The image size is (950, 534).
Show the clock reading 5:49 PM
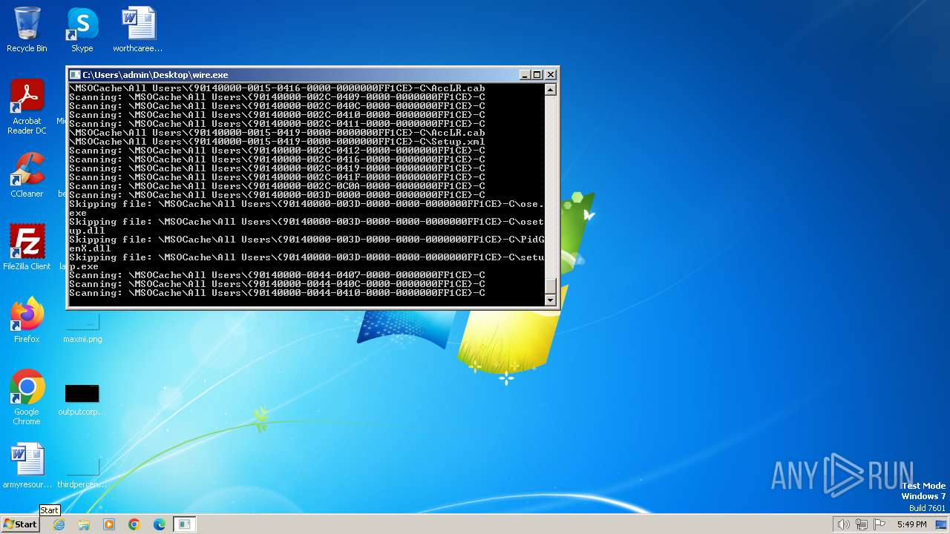[911, 524]
